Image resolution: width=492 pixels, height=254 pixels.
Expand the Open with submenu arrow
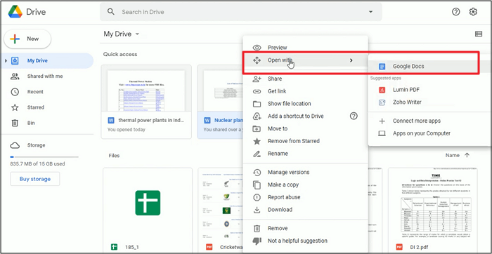click(x=351, y=60)
